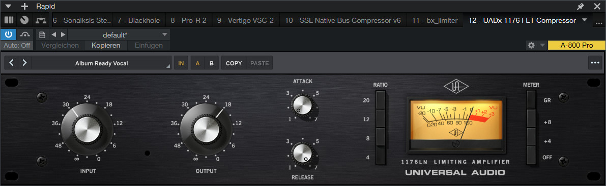Switch to the 6 - Sonalksis Ste.. tab
Viewport: 606px width, 186px height.
[x=81, y=20]
